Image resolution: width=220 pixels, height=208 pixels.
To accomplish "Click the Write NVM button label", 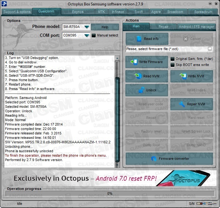I will (196, 76).
